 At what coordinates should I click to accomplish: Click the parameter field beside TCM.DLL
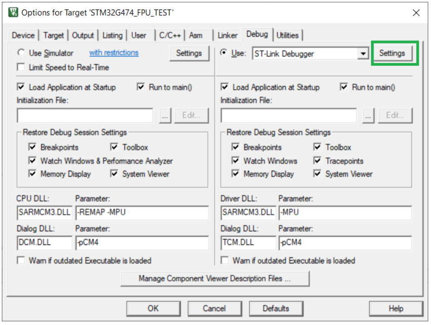point(345,243)
